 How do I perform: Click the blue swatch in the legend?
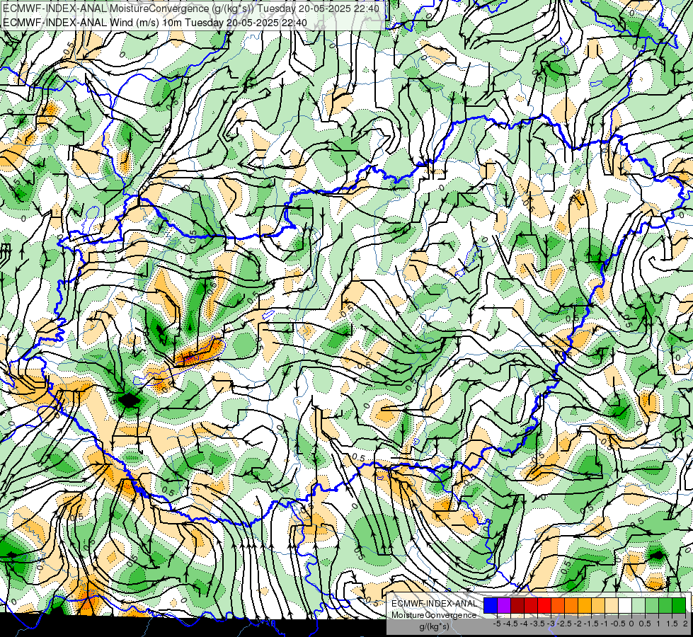click(491, 606)
